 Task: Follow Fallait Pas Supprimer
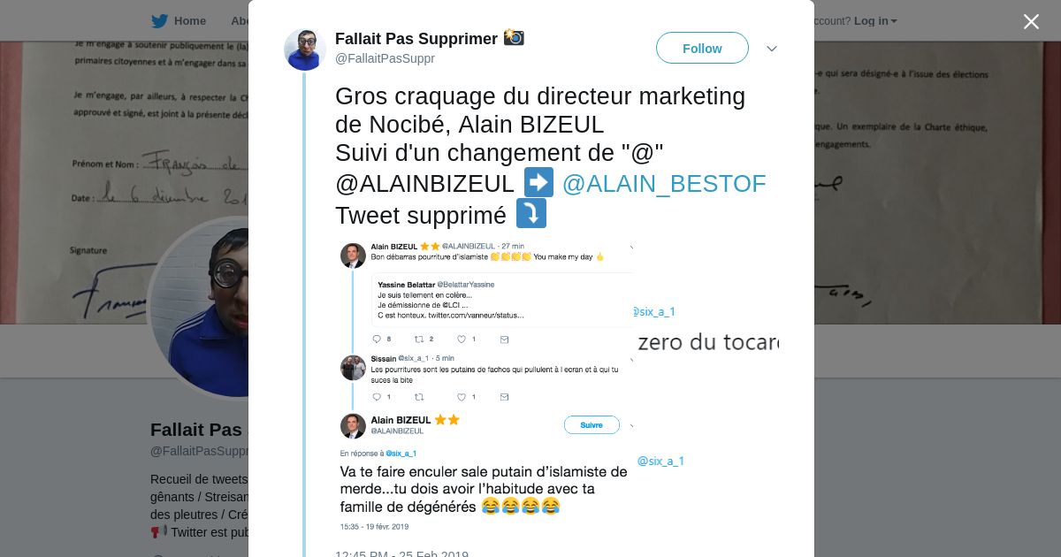coord(702,48)
